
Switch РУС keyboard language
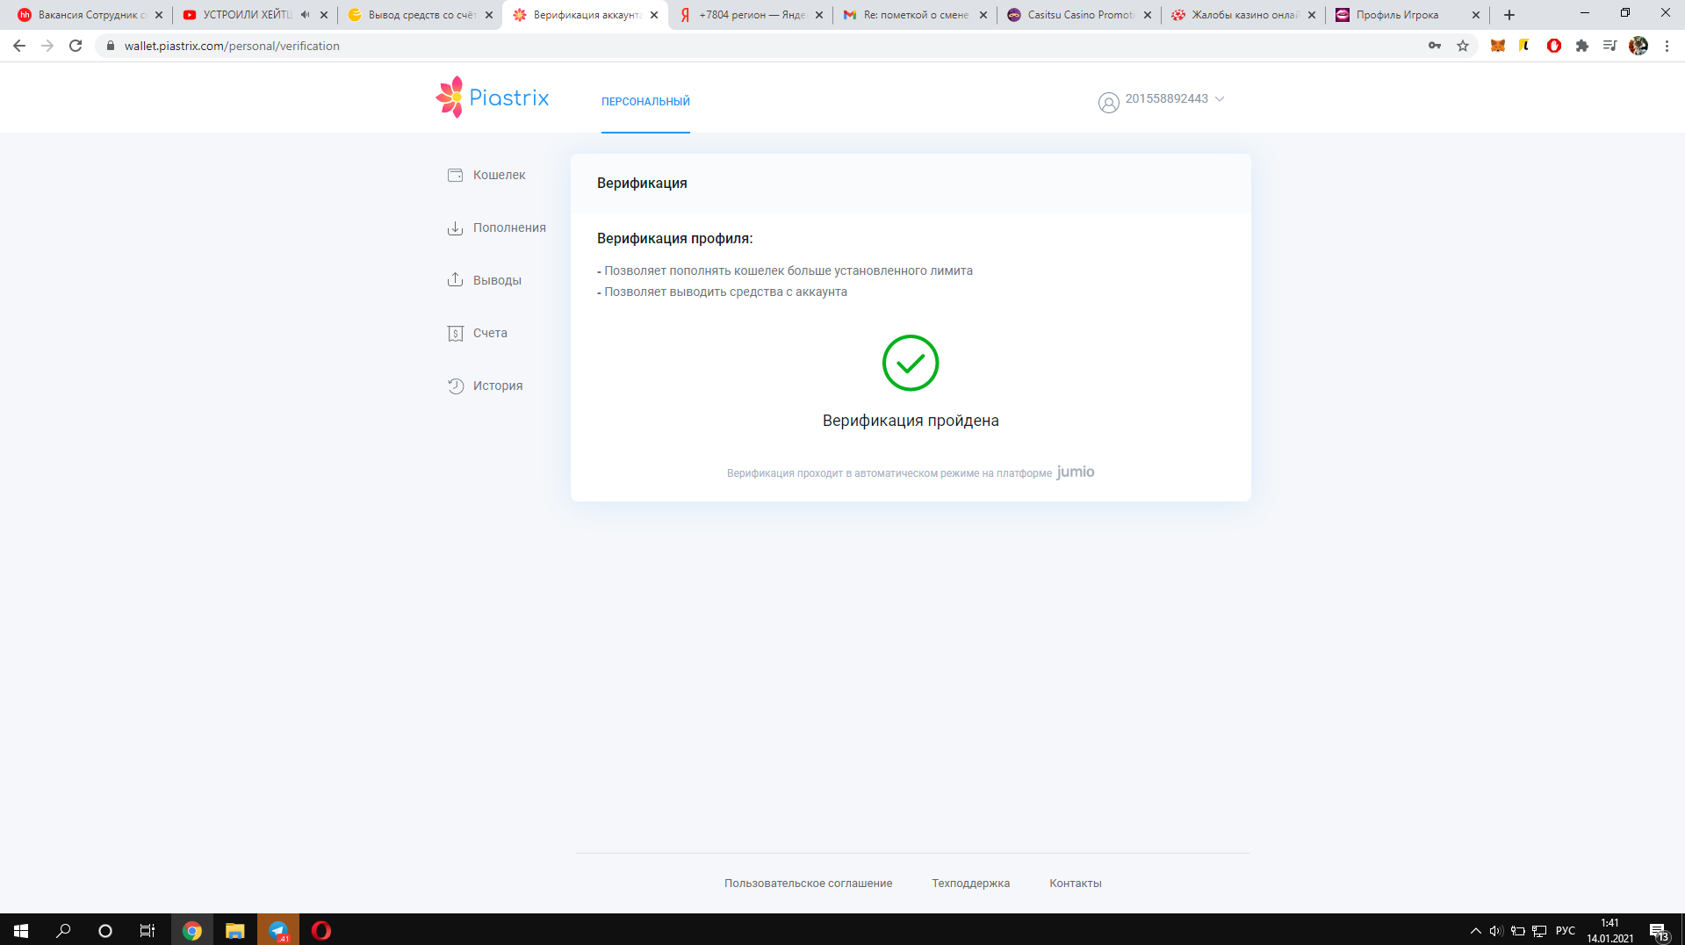1566,931
